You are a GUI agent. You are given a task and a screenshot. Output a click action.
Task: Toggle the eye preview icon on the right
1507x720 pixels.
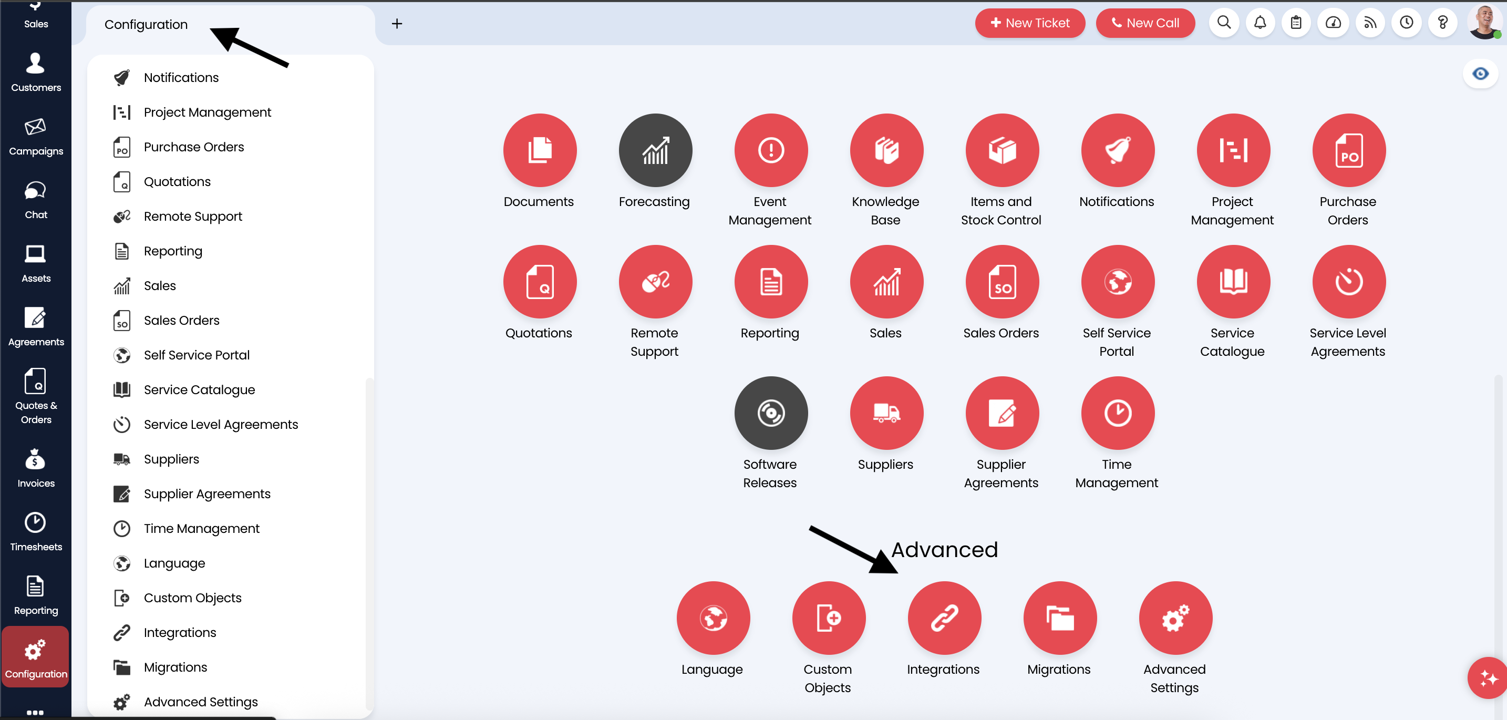[x=1481, y=73]
